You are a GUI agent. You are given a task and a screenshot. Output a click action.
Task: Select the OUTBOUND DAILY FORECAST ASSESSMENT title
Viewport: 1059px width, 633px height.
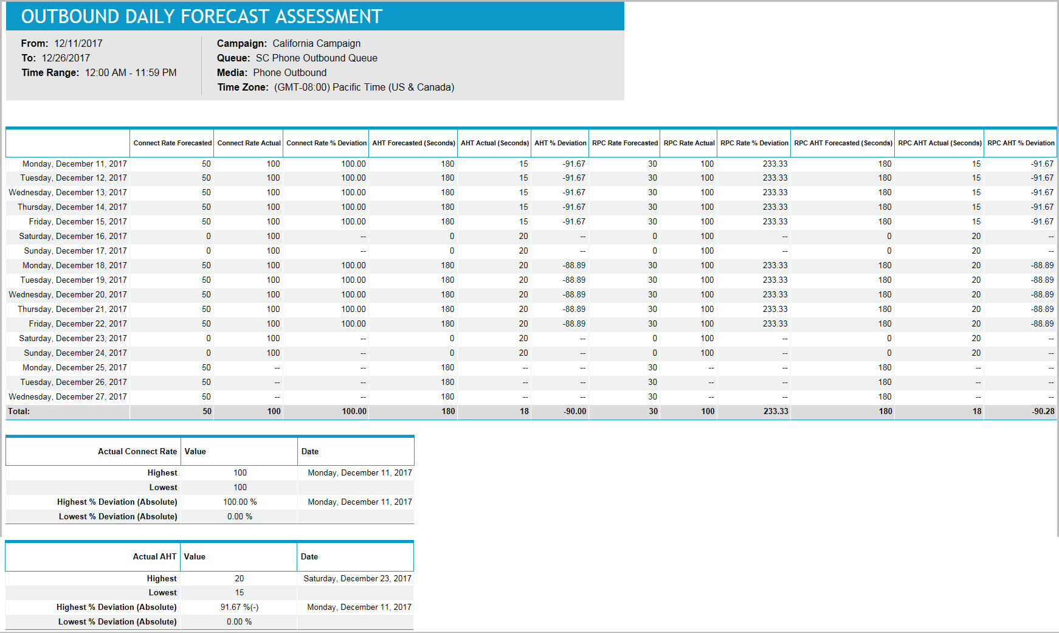(201, 16)
